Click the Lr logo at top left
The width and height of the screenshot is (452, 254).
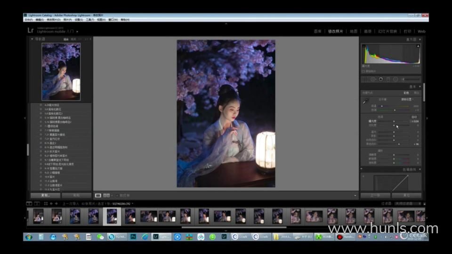click(31, 30)
